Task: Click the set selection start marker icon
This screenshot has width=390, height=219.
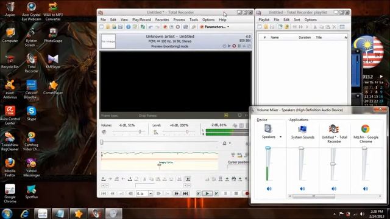Action: tap(104, 179)
